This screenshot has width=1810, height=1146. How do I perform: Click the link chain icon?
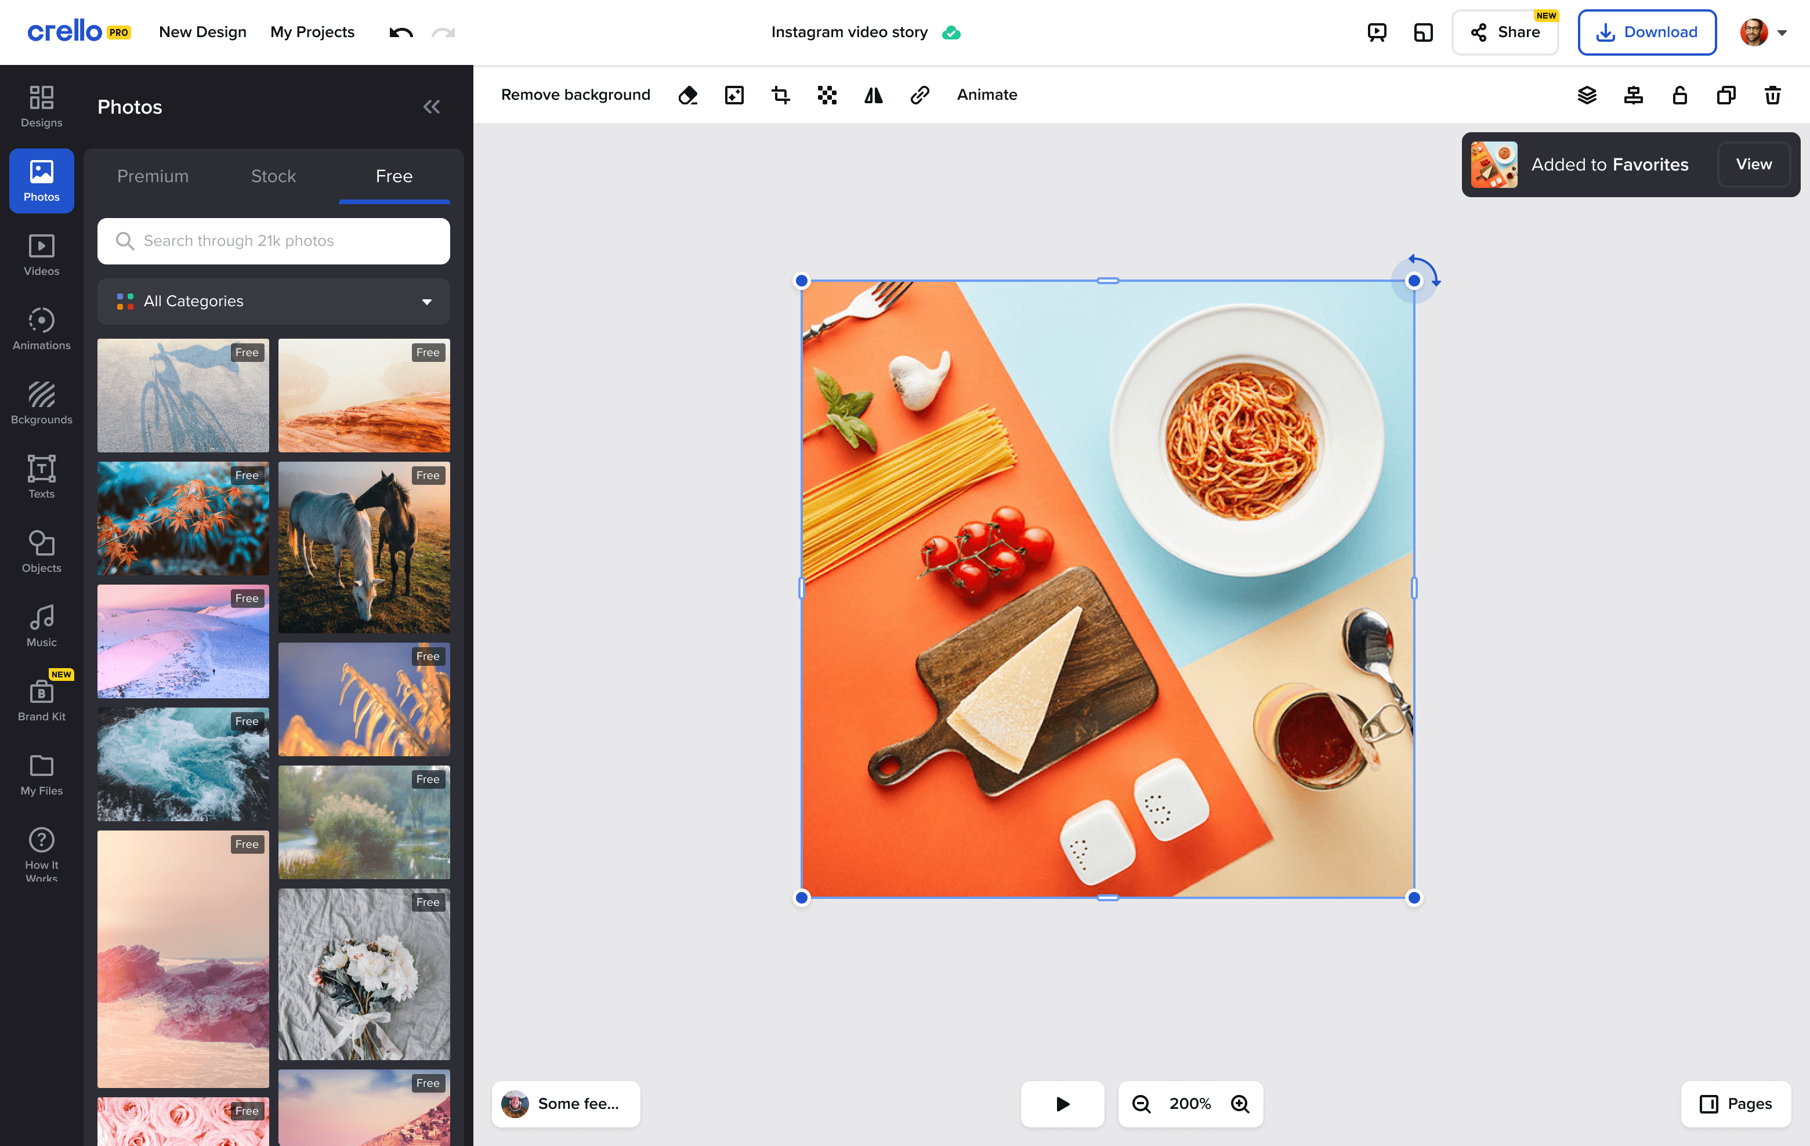(920, 96)
